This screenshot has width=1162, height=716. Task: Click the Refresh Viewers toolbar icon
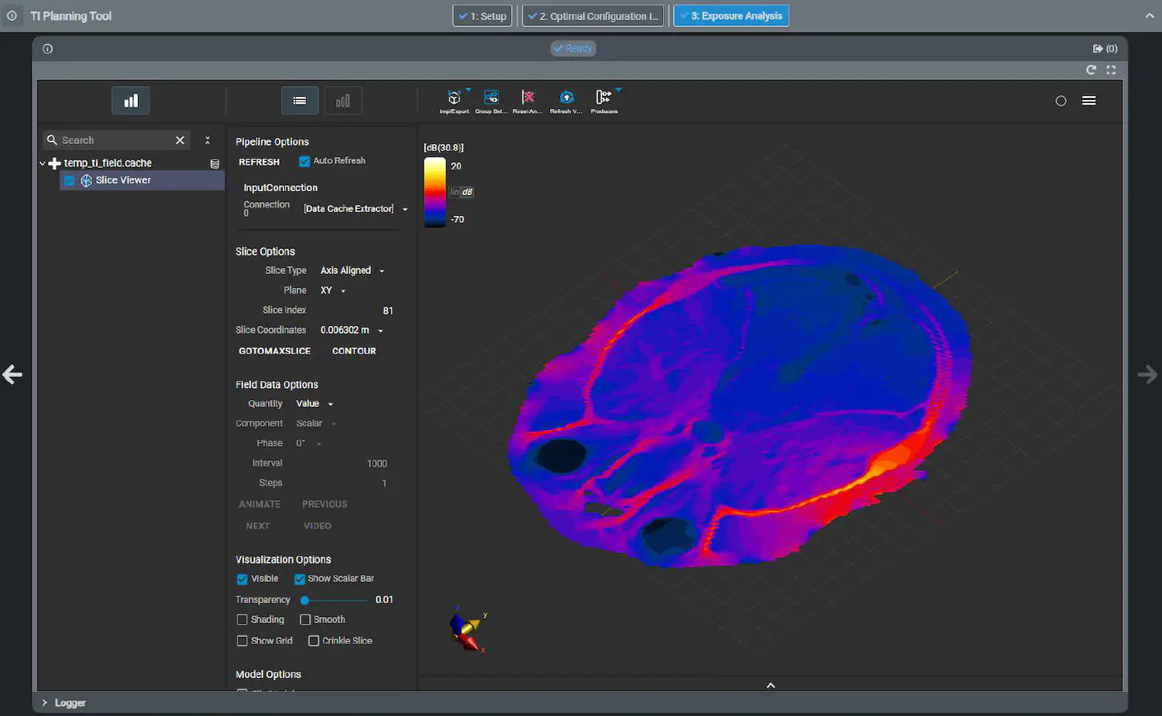[566, 98]
